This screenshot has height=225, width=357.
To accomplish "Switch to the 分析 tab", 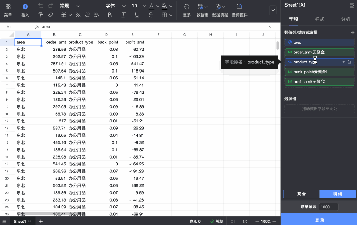I will point(345,20).
